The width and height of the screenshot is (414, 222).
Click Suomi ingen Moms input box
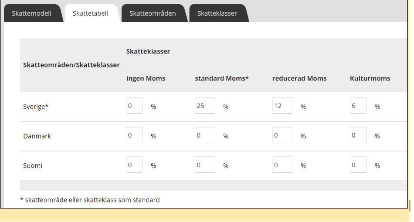pos(134,165)
